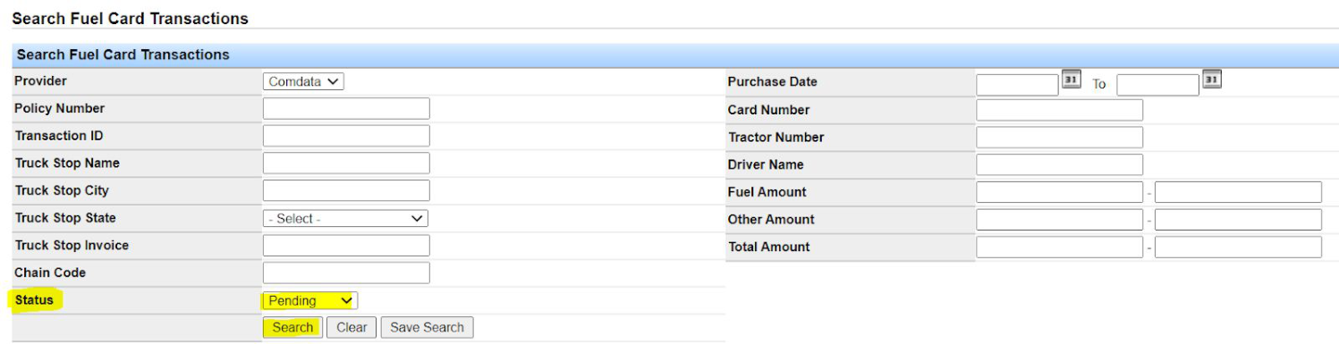Focus the Card Number input field

(x=1059, y=110)
